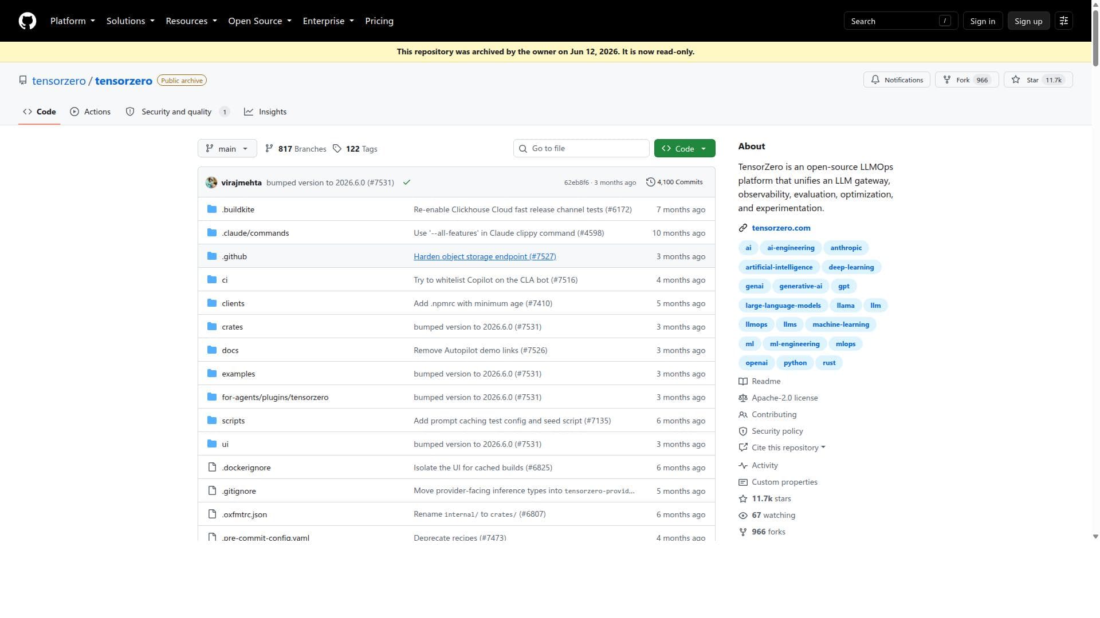Click the book icon next to Readme
The height and width of the screenshot is (618, 1100).
743,382
